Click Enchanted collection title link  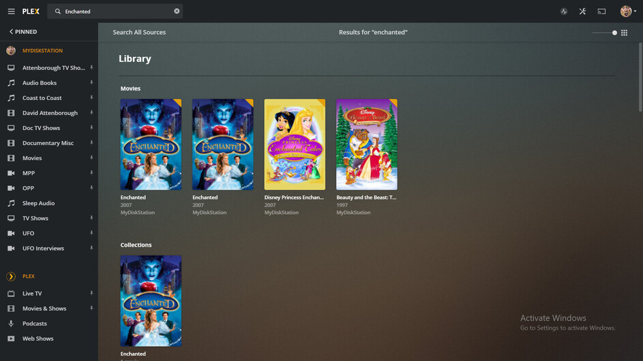click(133, 354)
